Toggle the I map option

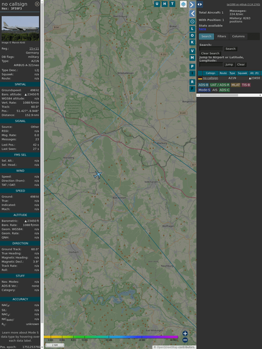[192, 73]
